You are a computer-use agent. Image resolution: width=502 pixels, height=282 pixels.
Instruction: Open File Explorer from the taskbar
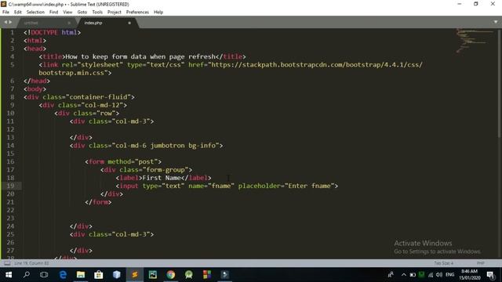pyautogui.click(x=81, y=275)
